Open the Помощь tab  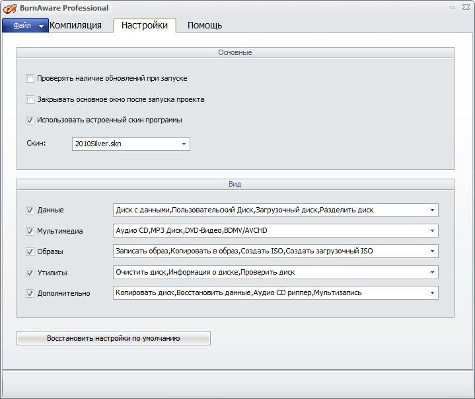[x=205, y=25]
